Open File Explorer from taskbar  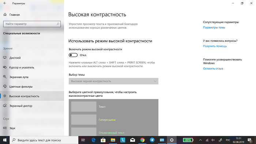click(113, 140)
